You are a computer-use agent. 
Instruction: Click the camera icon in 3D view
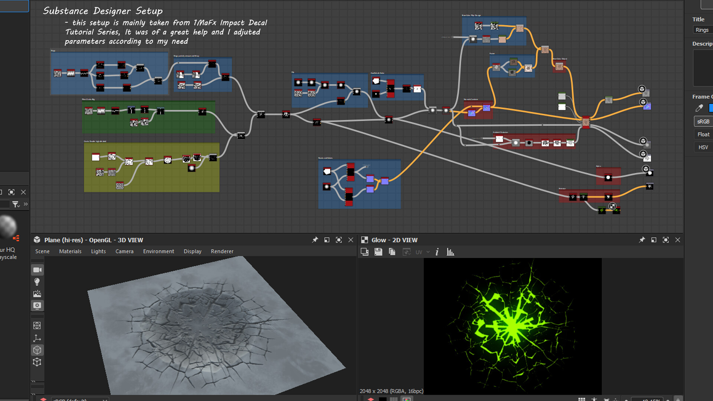pyautogui.click(x=37, y=270)
